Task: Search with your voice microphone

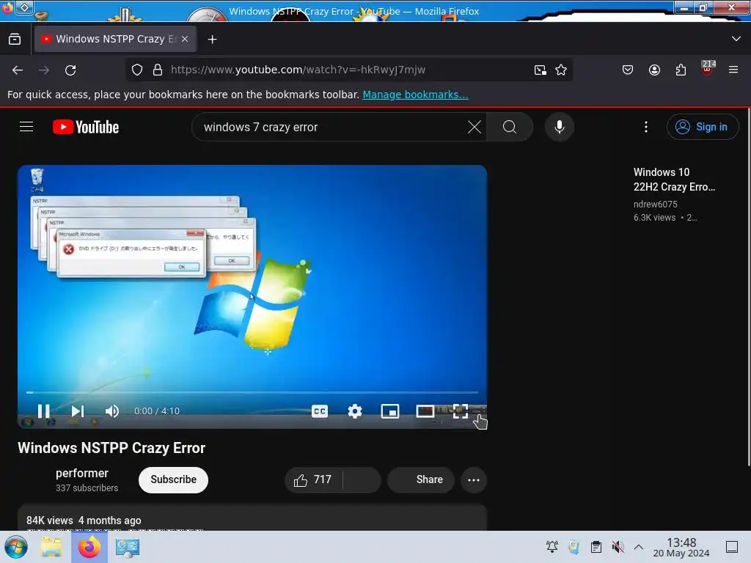Action: point(560,128)
